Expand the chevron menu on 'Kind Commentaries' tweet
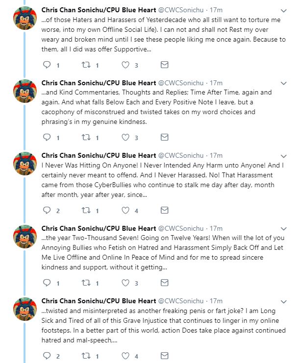The height and width of the screenshot is (363, 302). pyautogui.click(x=284, y=83)
